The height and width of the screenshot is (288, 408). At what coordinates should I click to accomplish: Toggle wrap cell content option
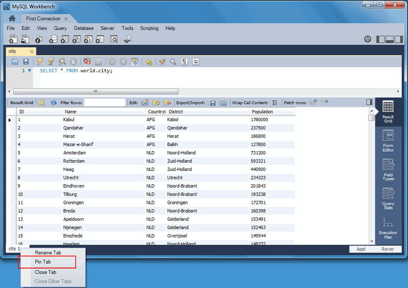point(275,102)
